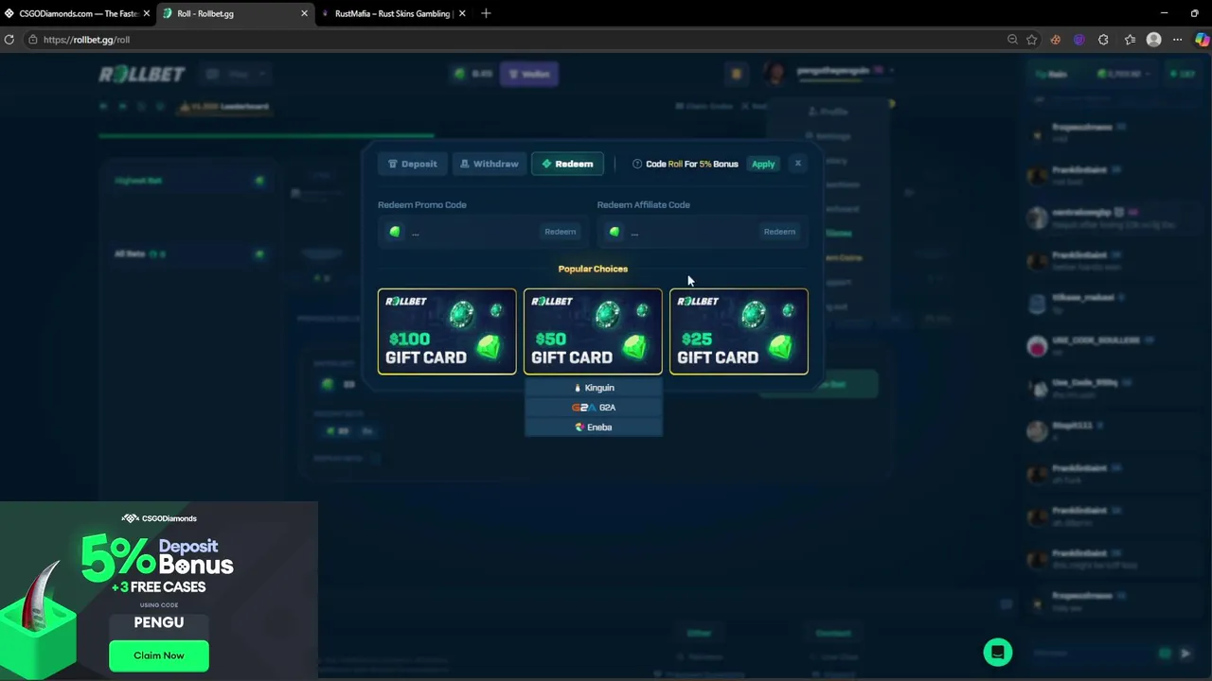Click the gem icon in affiliate code field

click(615, 232)
